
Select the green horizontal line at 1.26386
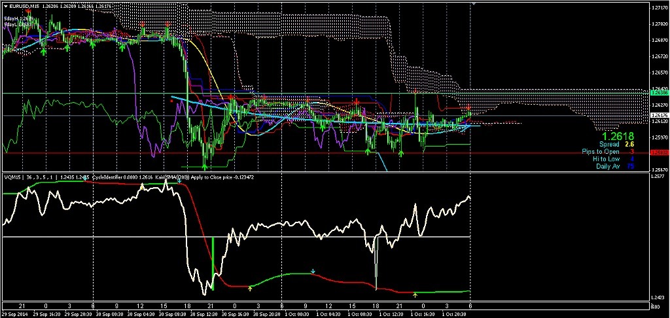point(325,93)
